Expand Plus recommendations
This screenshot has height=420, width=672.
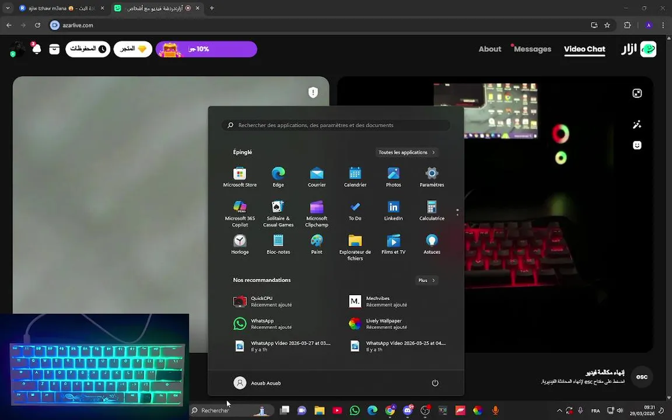click(x=426, y=280)
